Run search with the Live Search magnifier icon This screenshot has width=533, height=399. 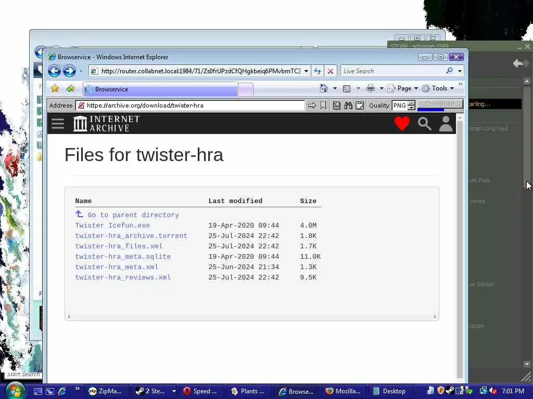click(x=449, y=71)
